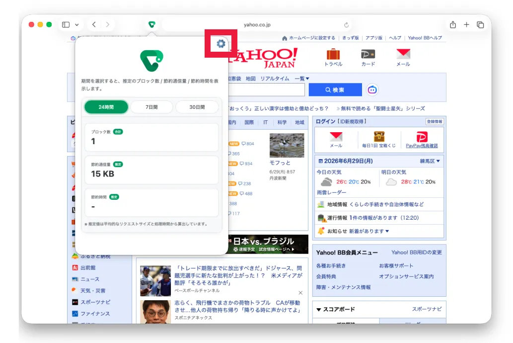Click the yahoo.co.jp address bar
513x343 pixels.
(x=257, y=24)
